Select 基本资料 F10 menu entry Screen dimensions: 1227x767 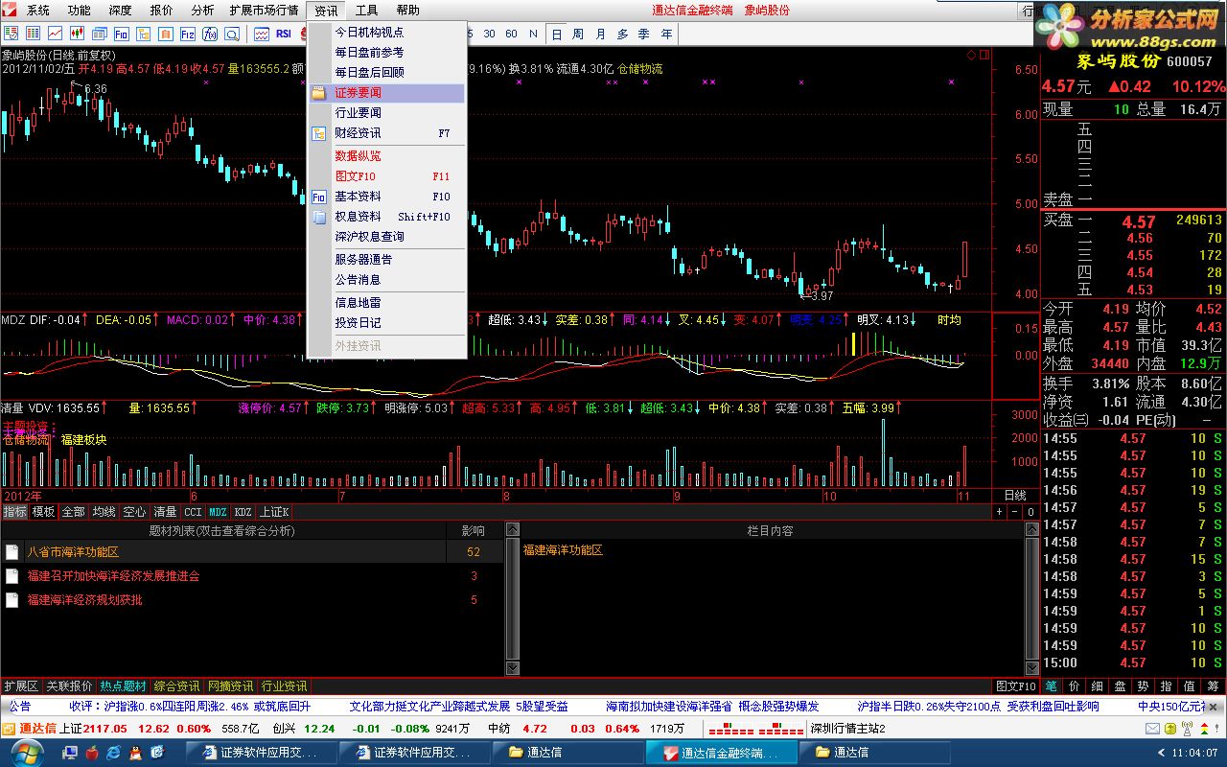[x=386, y=197]
